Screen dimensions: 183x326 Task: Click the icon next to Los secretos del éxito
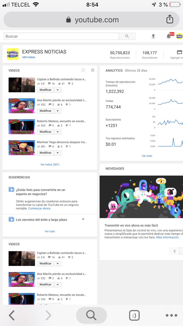coord(11,219)
